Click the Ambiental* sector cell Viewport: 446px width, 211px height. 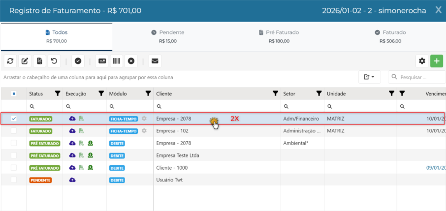coord(302,143)
